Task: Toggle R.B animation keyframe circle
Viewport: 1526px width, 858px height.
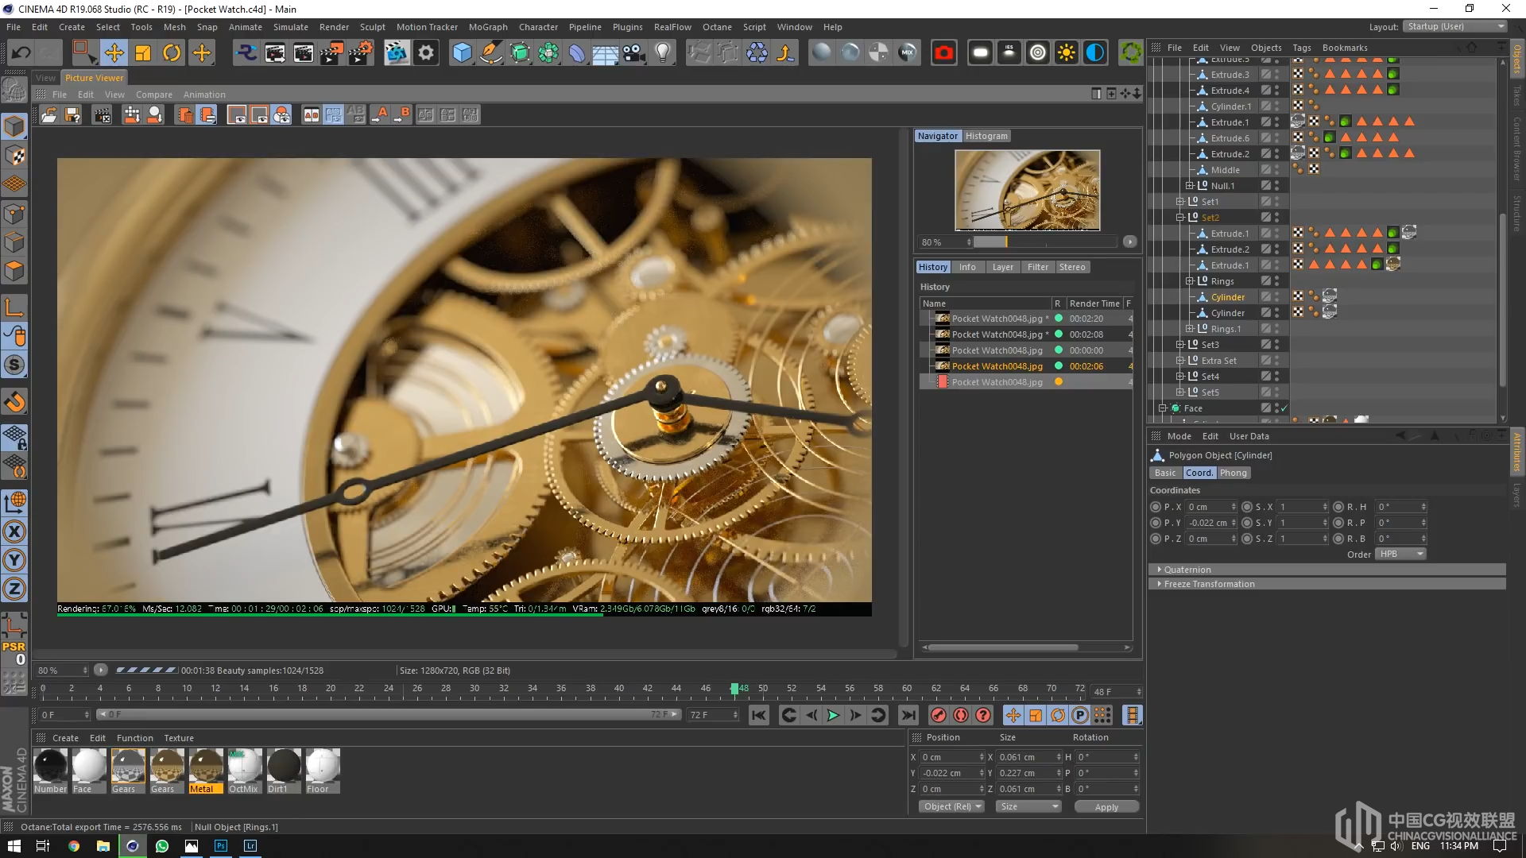Action: [x=1338, y=539]
